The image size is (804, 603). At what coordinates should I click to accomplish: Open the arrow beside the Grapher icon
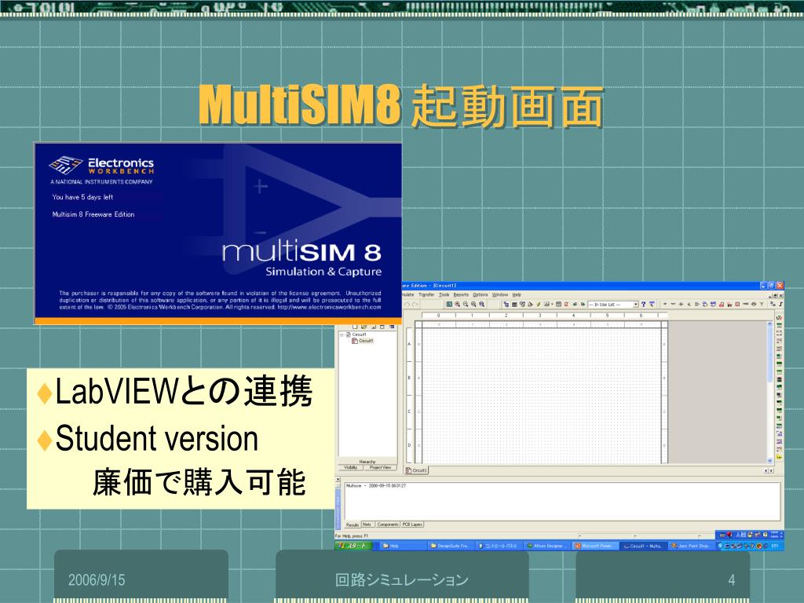(552, 304)
